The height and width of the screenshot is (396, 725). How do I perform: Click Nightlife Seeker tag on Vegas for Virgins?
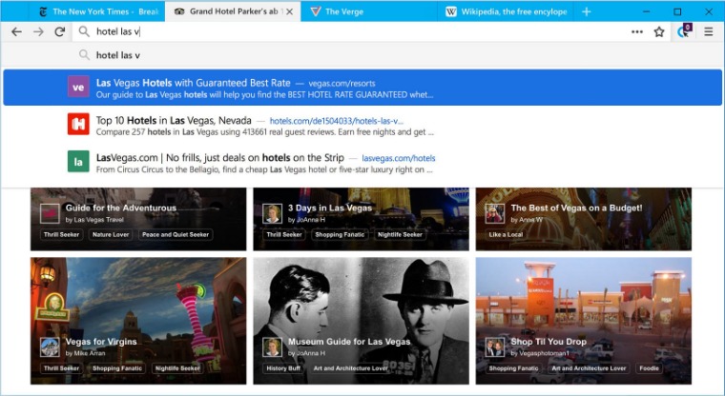click(177, 368)
